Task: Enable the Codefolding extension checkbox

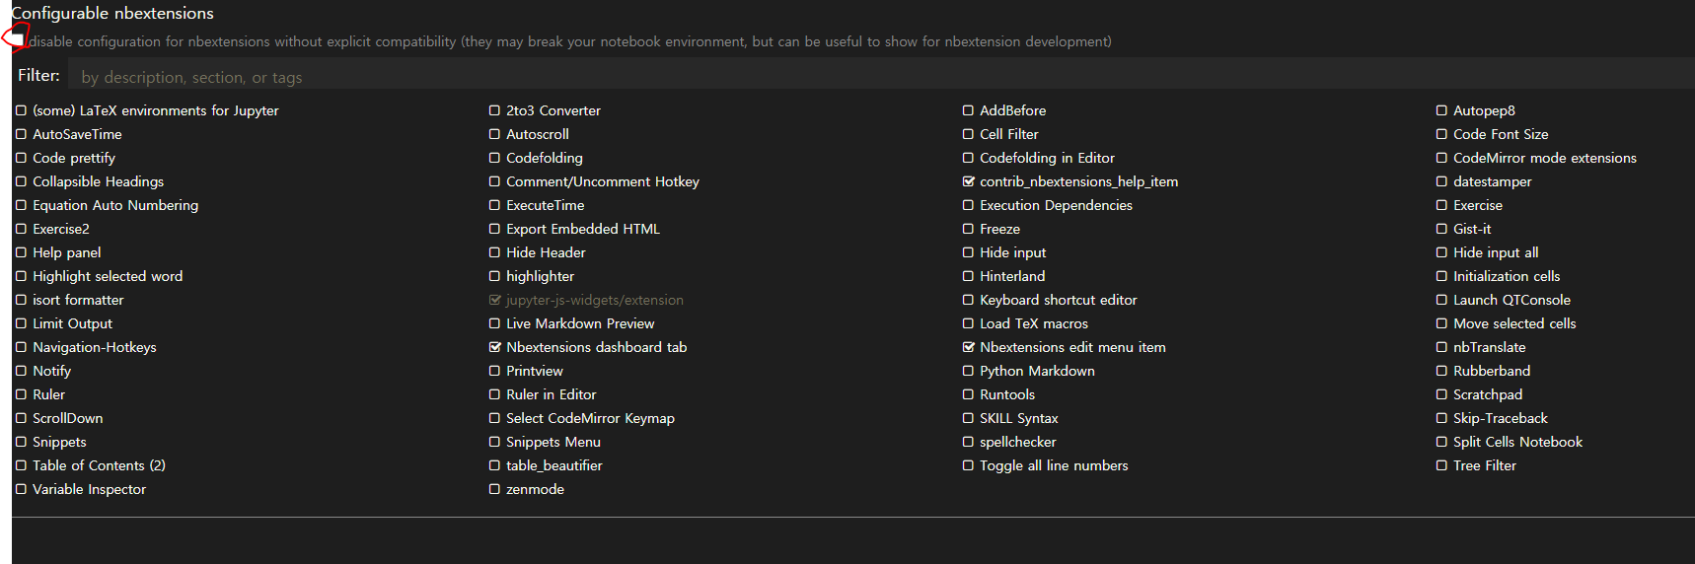Action: click(494, 158)
